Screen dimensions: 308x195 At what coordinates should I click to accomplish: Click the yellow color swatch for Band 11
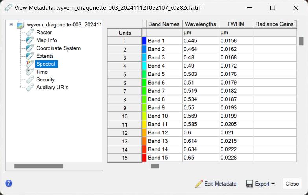(x=144, y=125)
